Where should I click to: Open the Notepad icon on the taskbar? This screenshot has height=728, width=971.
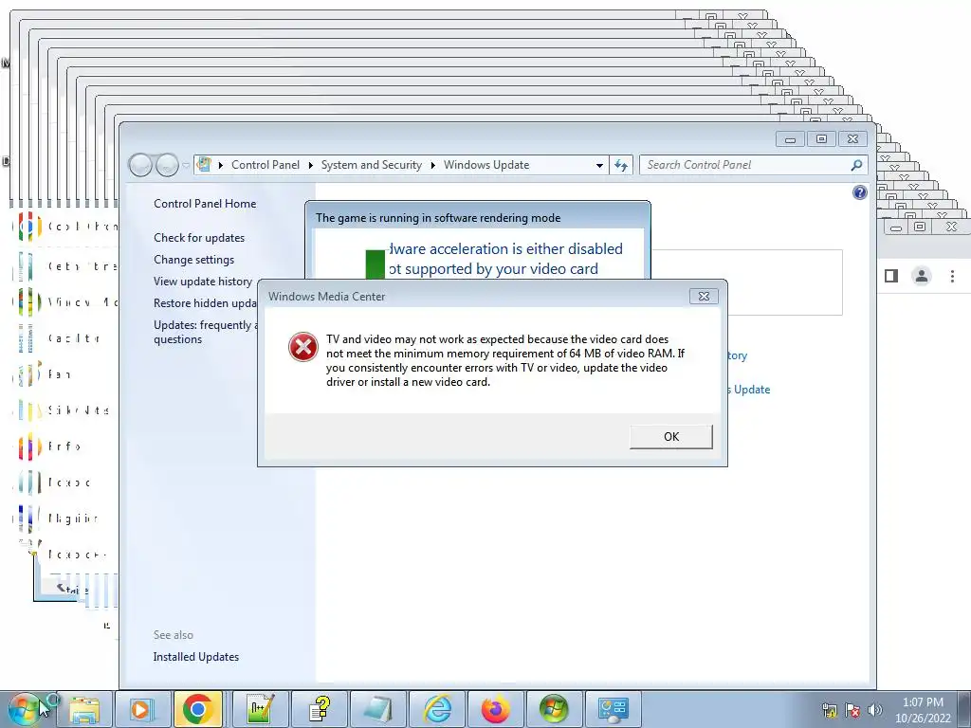pos(377,709)
